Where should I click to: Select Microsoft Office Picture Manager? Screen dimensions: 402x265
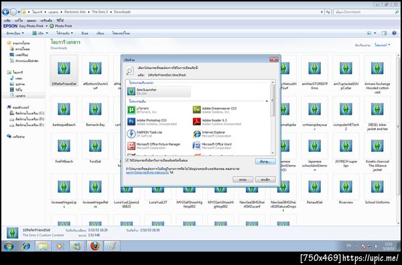(154, 146)
